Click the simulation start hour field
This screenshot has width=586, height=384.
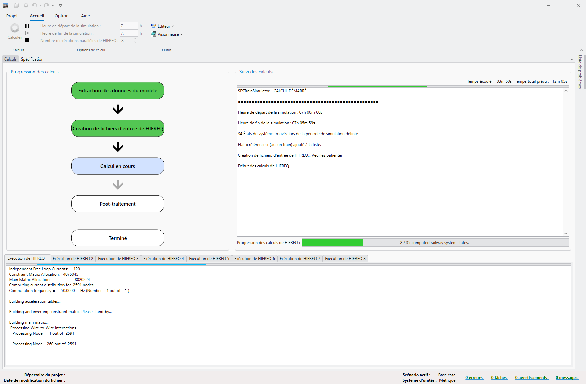click(x=129, y=26)
